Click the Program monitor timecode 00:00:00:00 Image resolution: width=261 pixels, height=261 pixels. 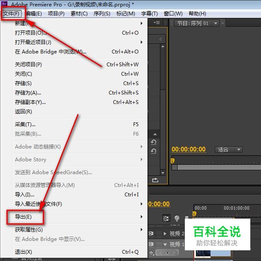189,149
